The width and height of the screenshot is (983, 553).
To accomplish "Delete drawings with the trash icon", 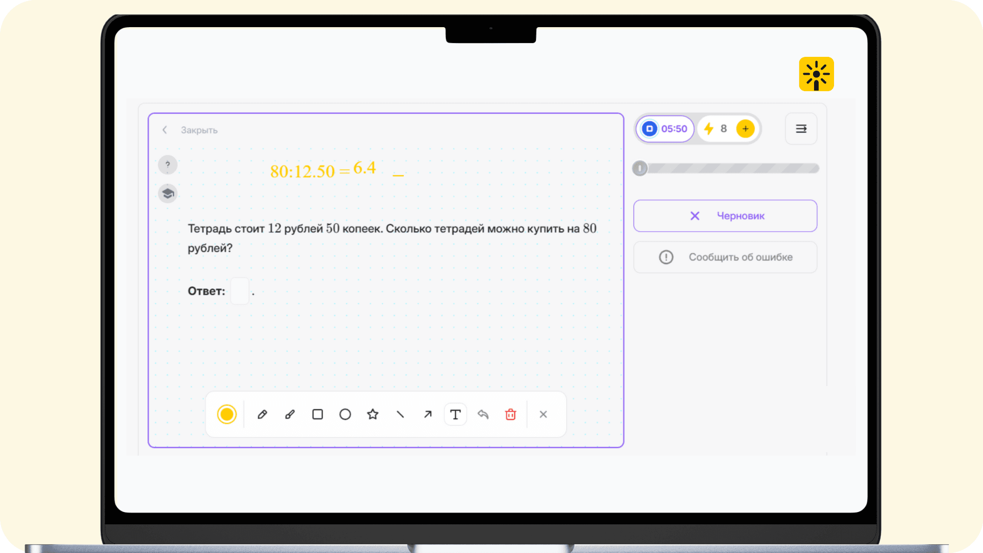I will click(x=510, y=415).
